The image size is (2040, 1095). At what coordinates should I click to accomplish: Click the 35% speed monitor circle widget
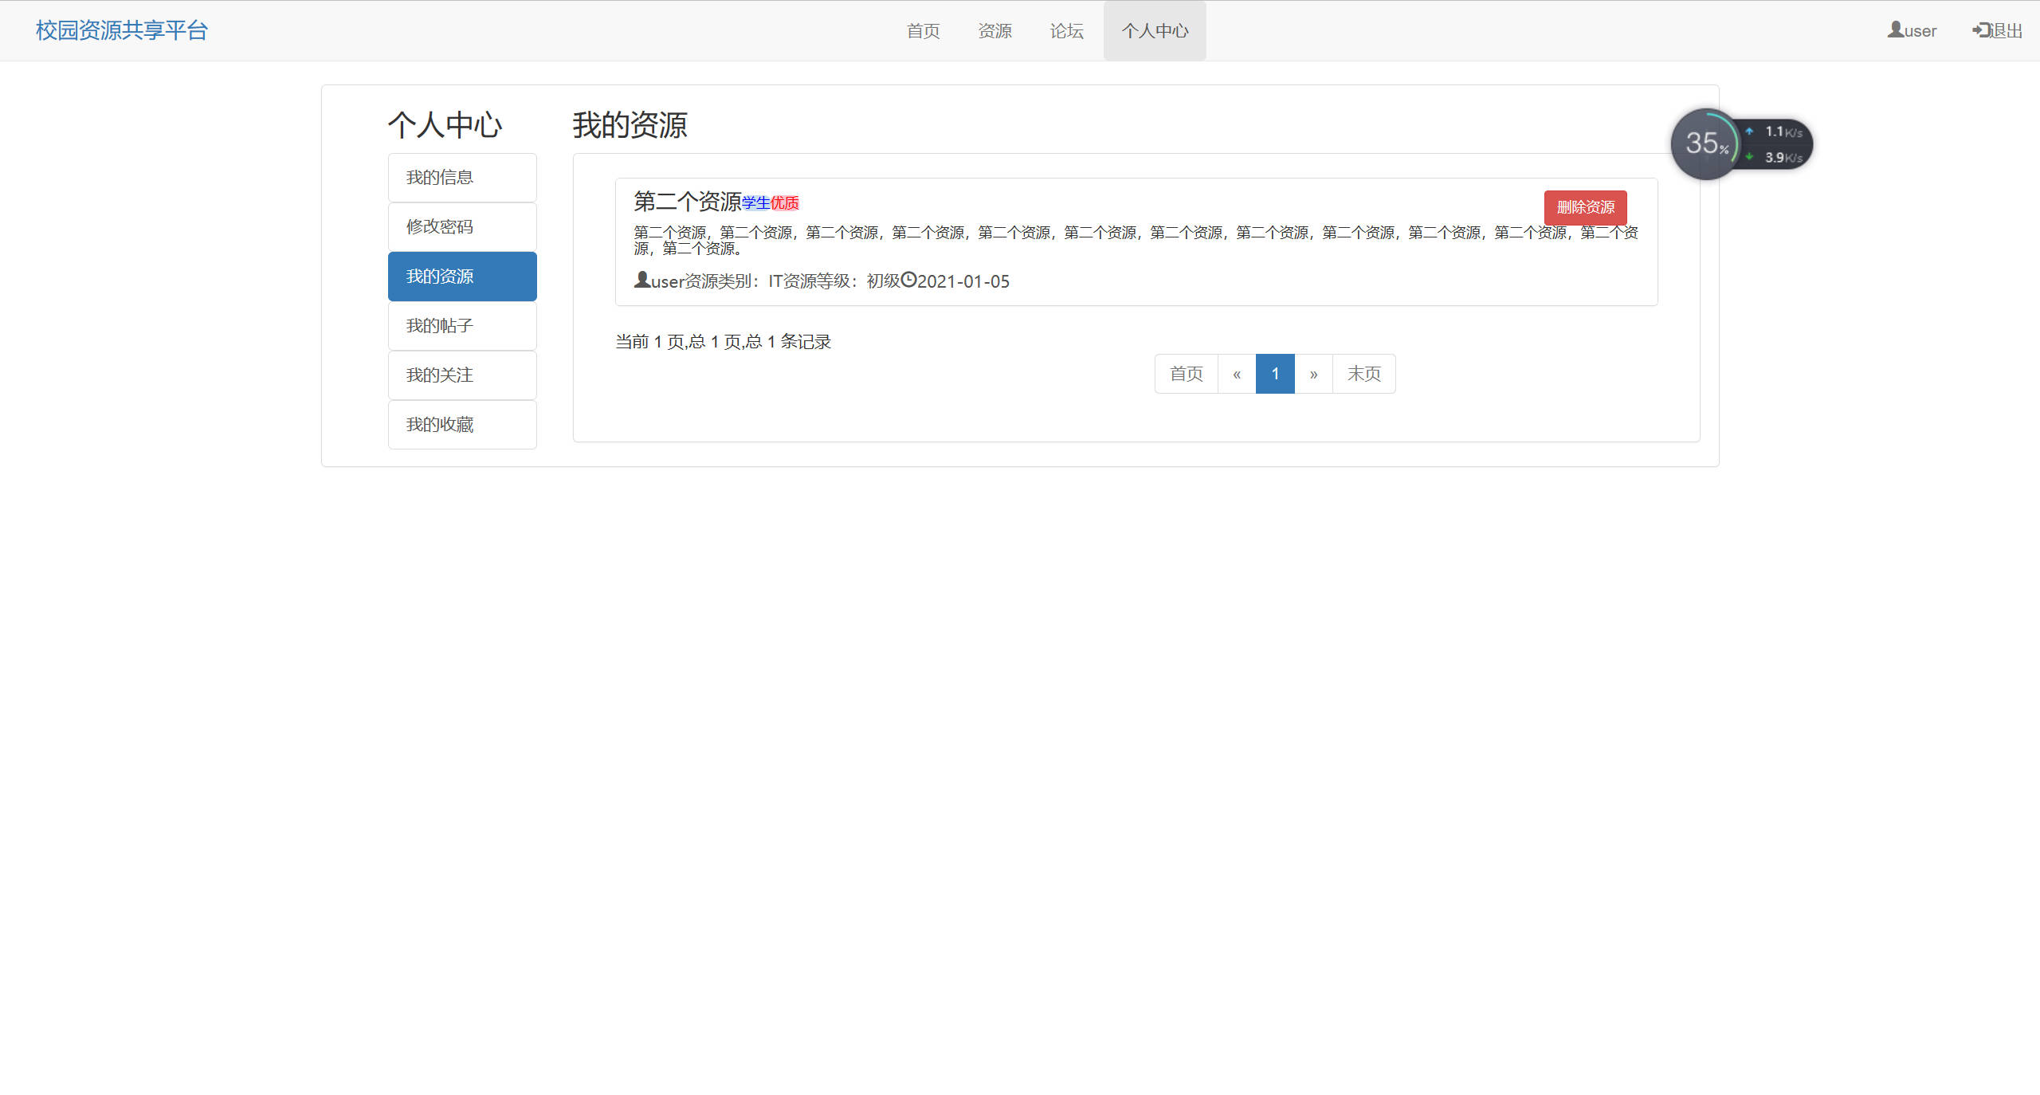pos(1705,143)
